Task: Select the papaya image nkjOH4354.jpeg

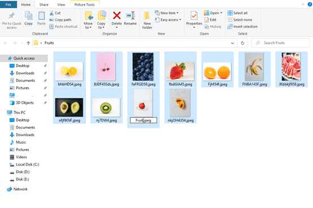Action: 180,105
